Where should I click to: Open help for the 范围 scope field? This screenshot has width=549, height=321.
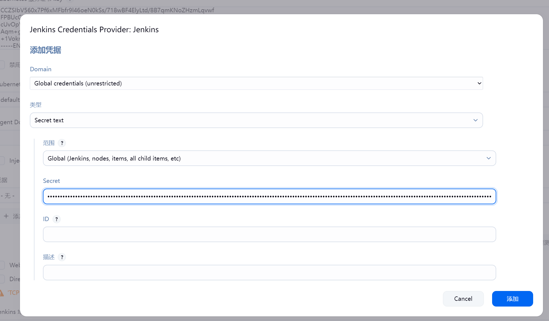(62, 143)
